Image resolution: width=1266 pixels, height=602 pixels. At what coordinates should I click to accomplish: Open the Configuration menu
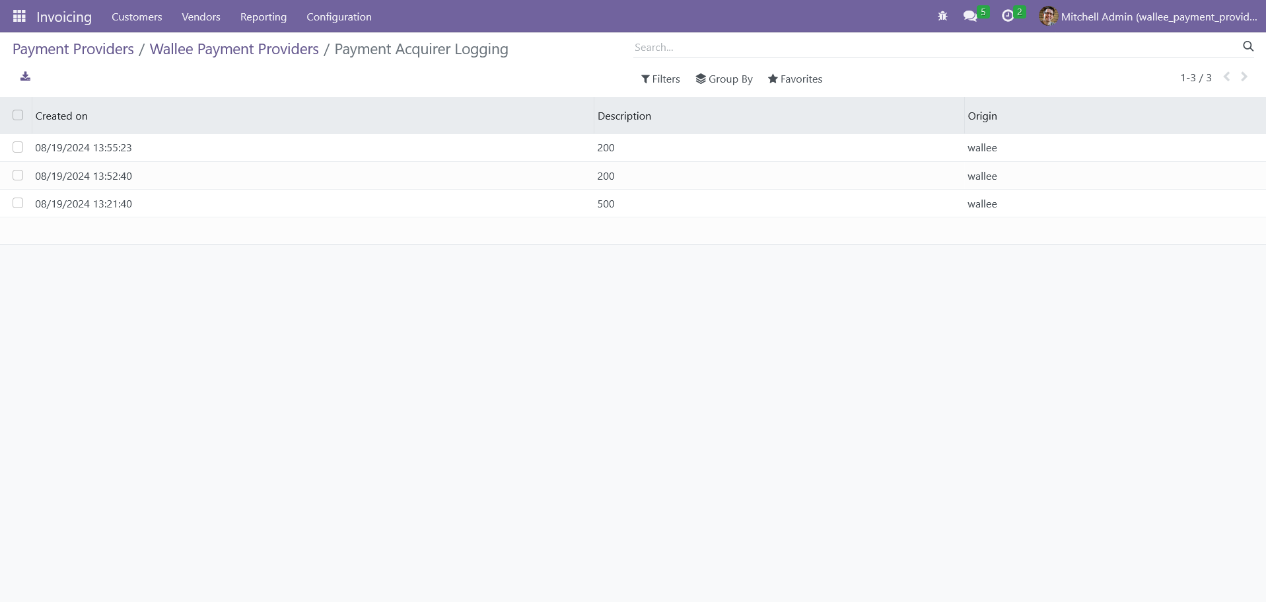339,17
